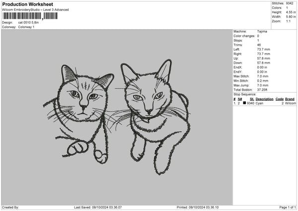The height and width of the screenshot is (211, 298).
Task: Click the Cyan thread description
Action: 259,104
